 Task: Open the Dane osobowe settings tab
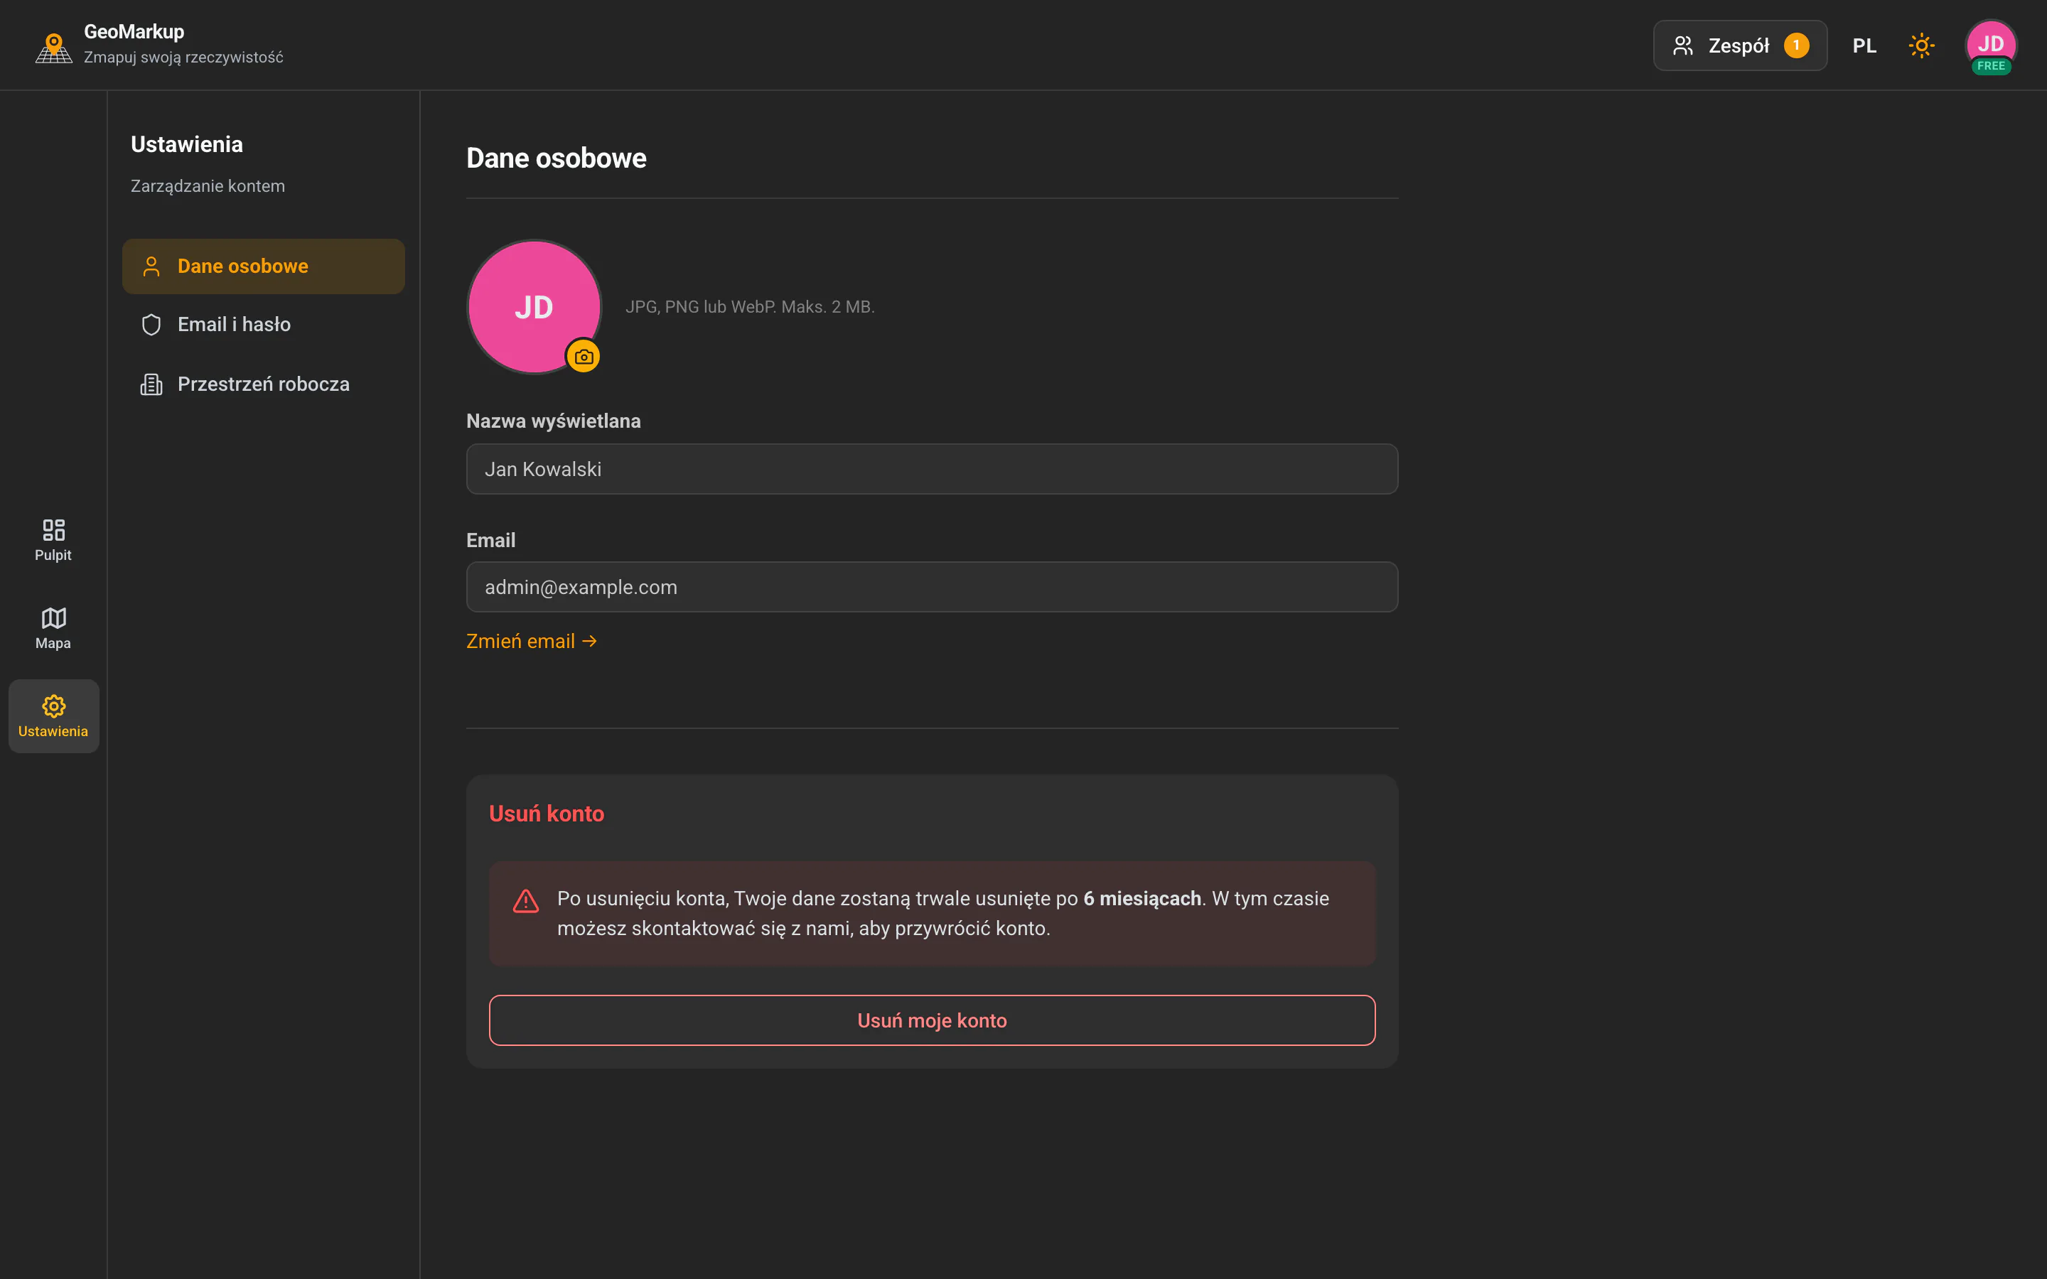tap(263, 266)
